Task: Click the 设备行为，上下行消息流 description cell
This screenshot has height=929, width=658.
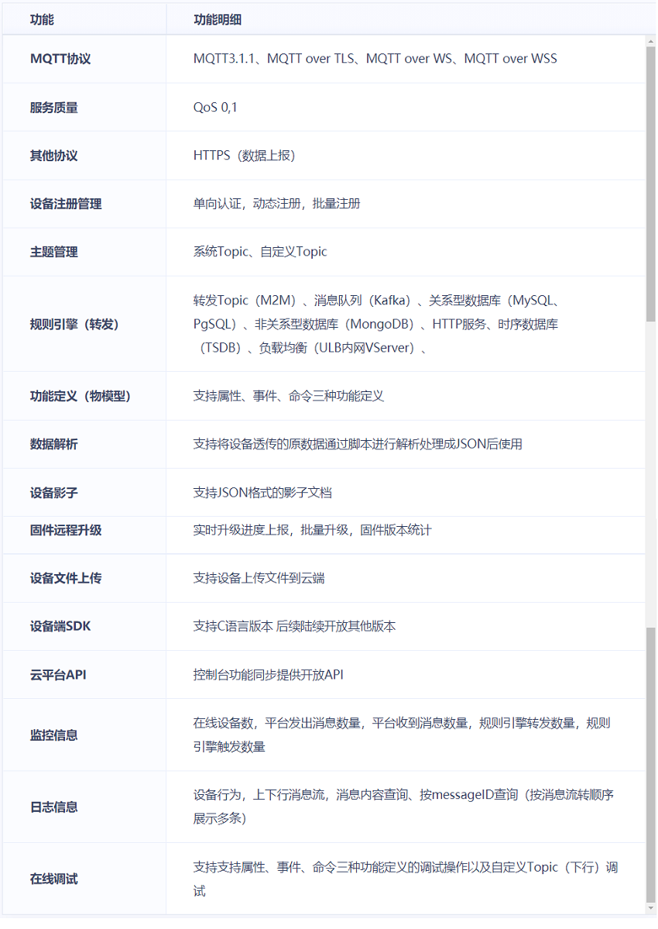Action: click(x=403, y=807)
